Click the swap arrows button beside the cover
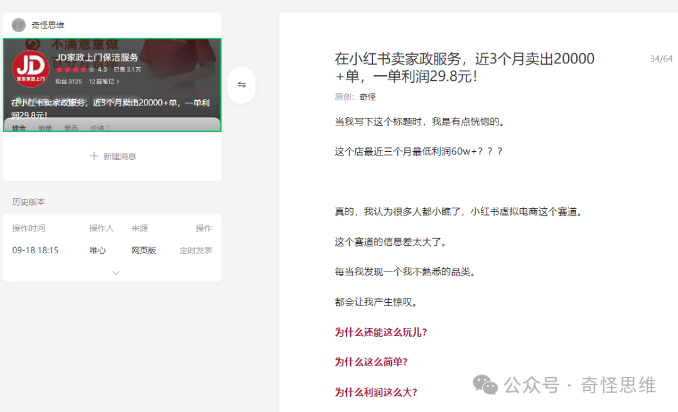678x412 pixels. tap(242, 85)
